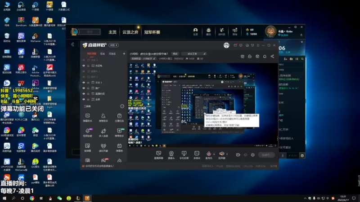Add a new scene with the plus button
The width and height of the screenshot is (360, 202).
124,53
